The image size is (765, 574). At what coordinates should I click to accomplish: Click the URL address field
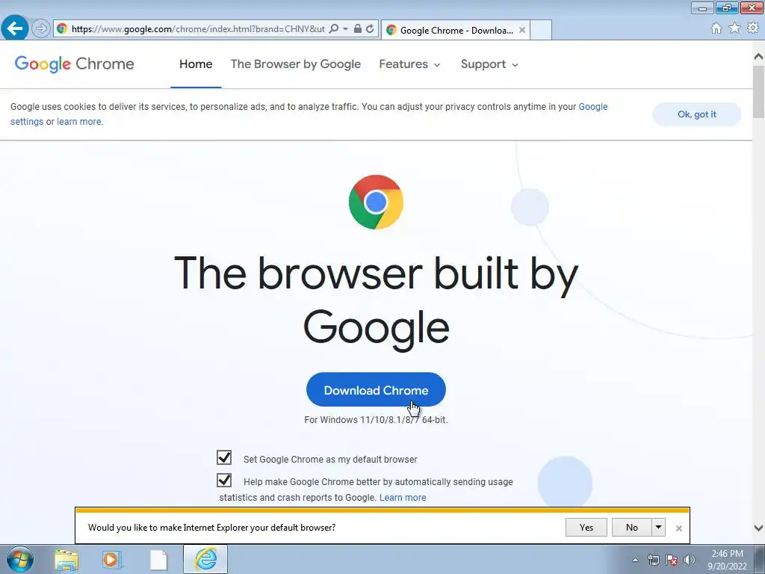(x=197, y=29)
